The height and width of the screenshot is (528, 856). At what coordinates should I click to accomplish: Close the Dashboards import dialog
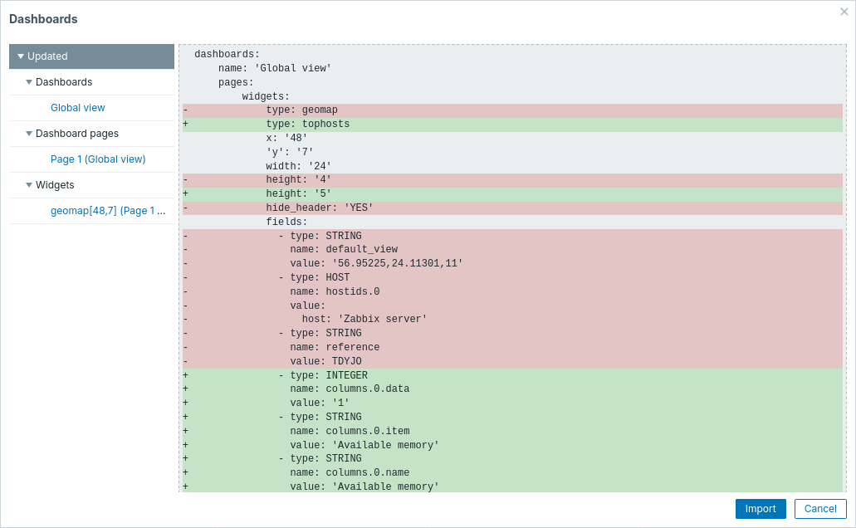[x=844, y=12]
